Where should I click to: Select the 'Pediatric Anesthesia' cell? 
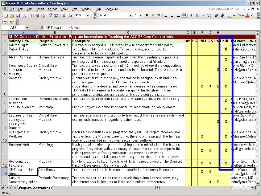[55, 101]
